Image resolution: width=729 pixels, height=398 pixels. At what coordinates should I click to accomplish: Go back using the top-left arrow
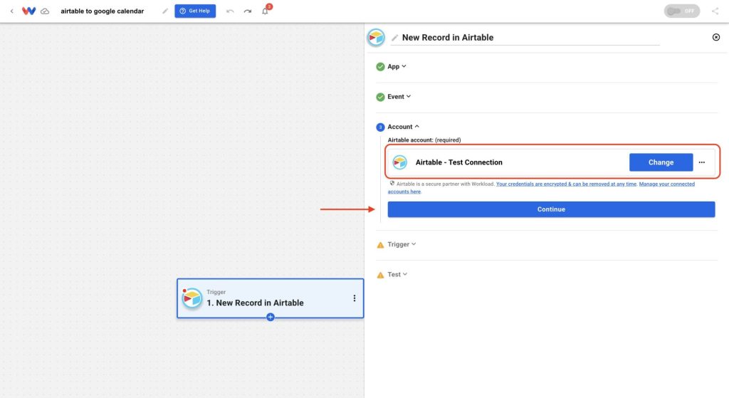tap(11, 11)
